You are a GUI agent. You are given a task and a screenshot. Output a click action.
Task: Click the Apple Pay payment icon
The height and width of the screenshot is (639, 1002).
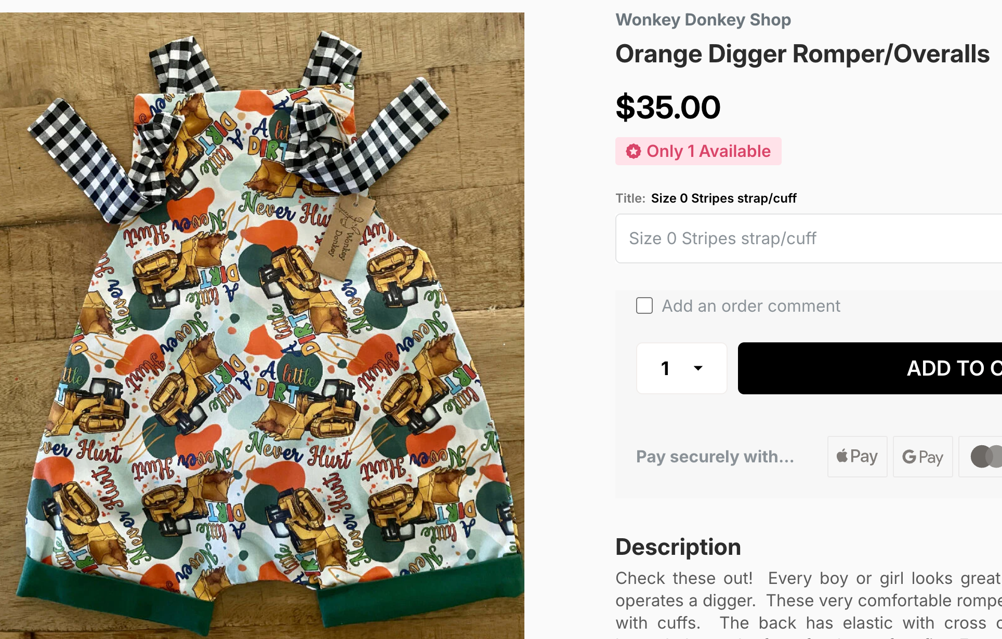[x=857, y=457]
